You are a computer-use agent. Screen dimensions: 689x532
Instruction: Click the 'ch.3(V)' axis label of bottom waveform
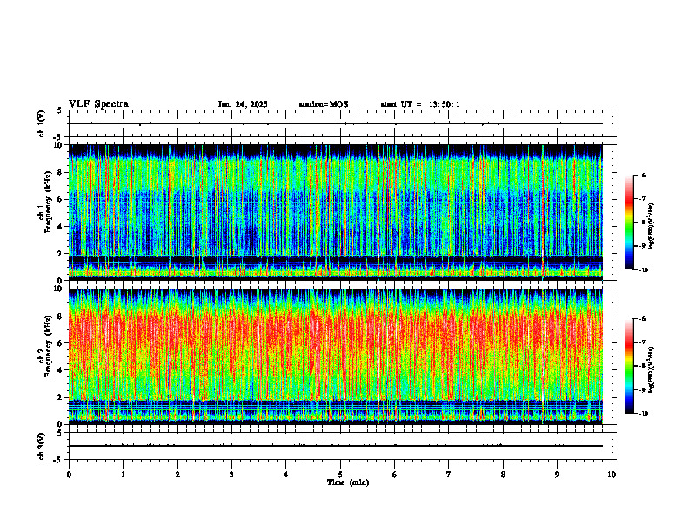42,446
